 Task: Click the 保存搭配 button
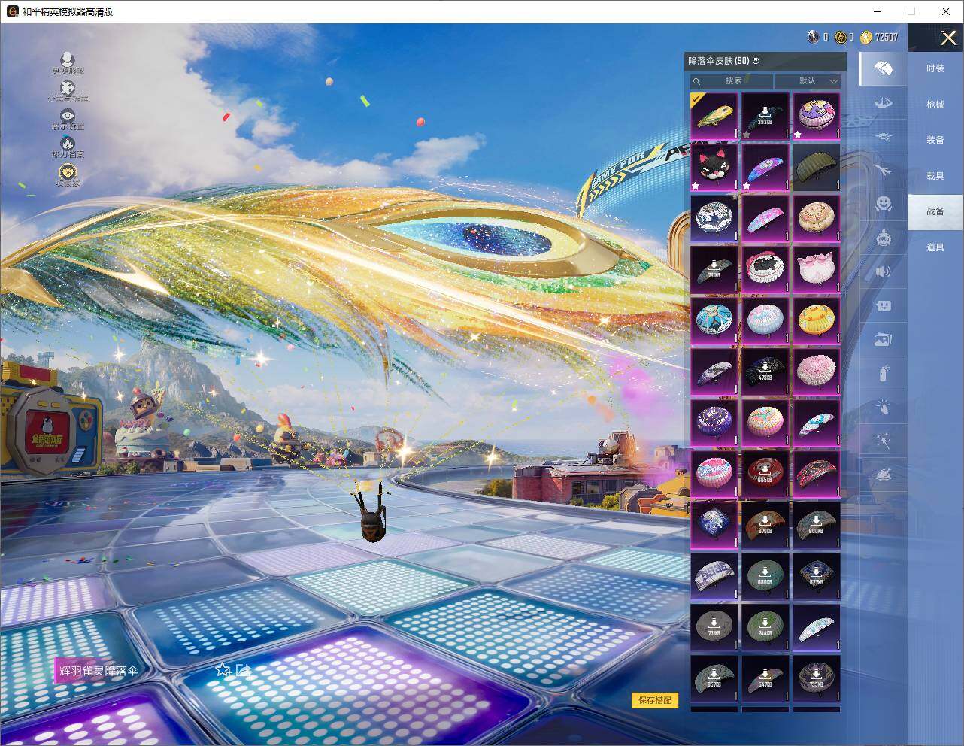(654, 700)
